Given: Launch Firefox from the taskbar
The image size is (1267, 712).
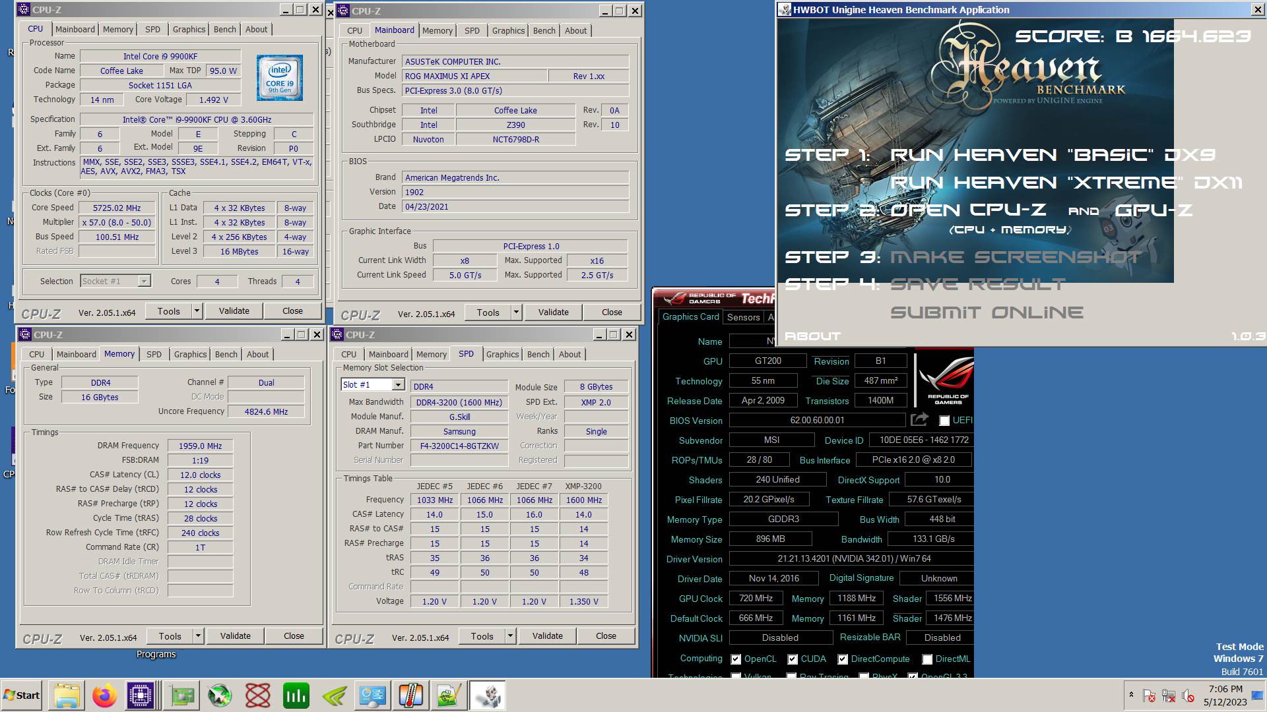Looking at the screenshot, I should (x=104, y=696).
